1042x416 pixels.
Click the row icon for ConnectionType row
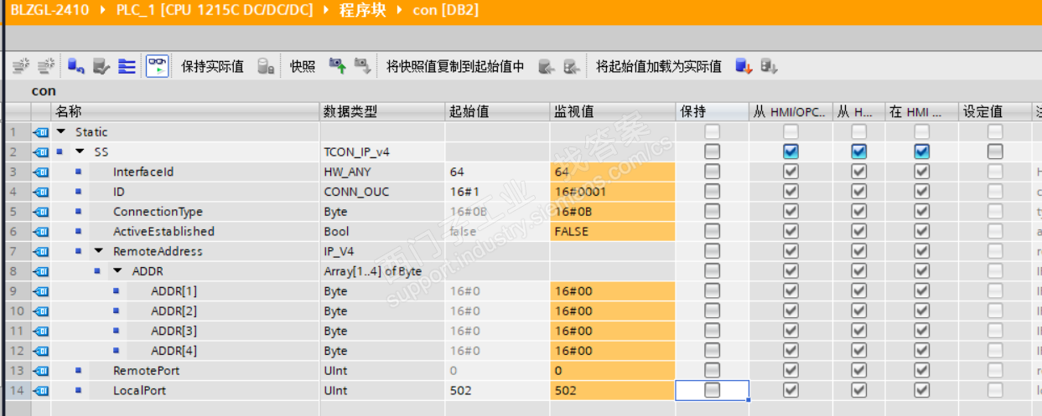[40, 212]
